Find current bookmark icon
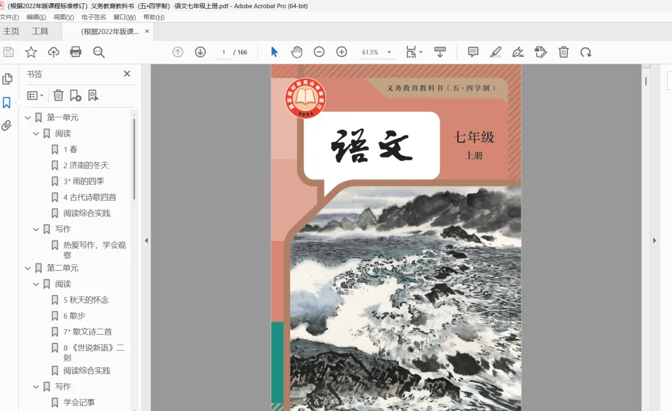This screenshot has width=672, height=411. 93,96
